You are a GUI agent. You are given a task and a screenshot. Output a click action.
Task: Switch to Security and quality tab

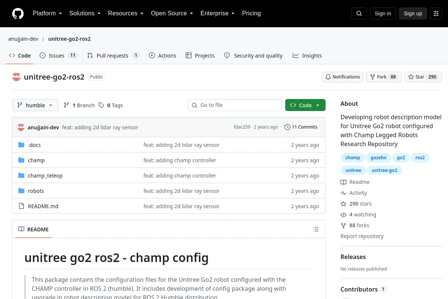tap(253, 56)
